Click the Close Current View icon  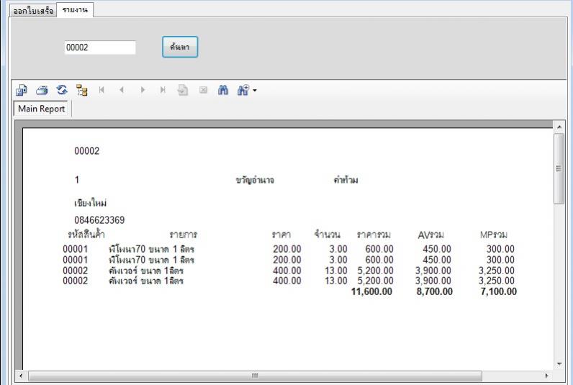(203, 90)
